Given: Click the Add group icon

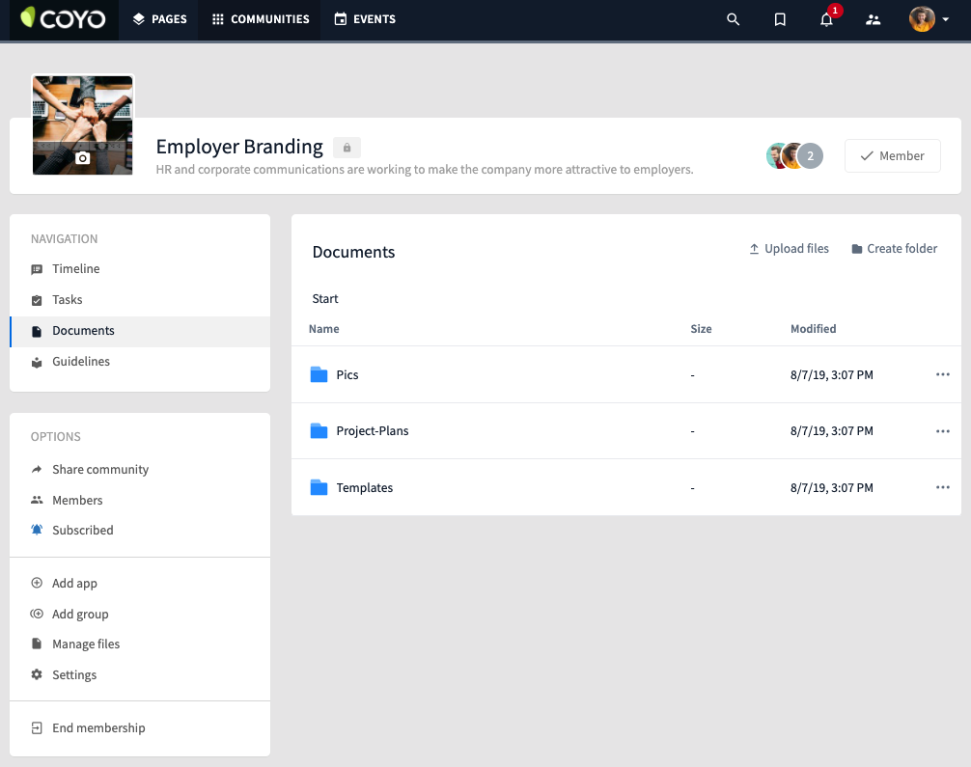Looking at the screenshot, I should (x=37, y=614).
